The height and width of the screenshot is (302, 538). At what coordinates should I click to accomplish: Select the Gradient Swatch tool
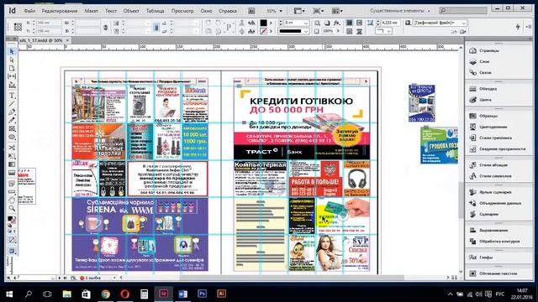(12, 164)
